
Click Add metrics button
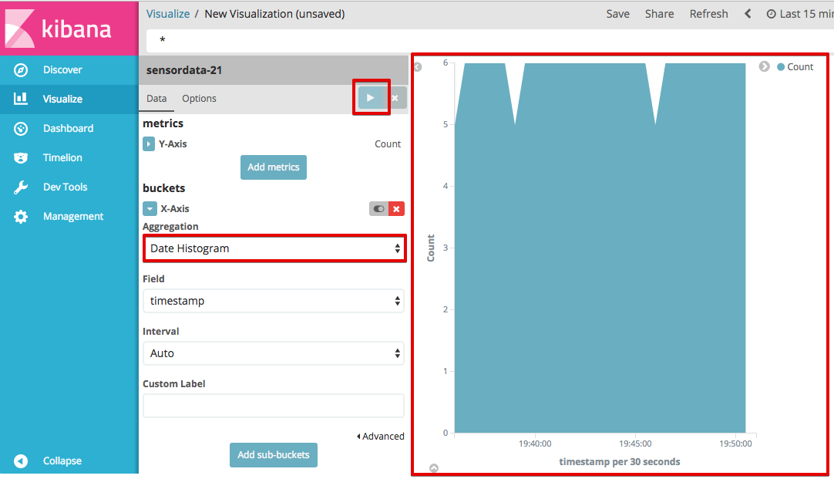tap(274, 167)
